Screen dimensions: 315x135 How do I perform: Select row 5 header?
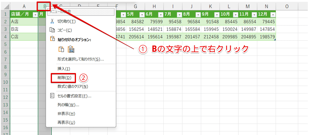point(5,44)
